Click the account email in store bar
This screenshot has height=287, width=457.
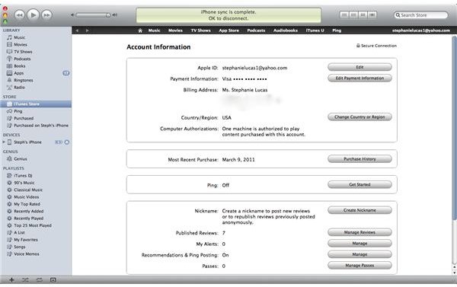421,30
